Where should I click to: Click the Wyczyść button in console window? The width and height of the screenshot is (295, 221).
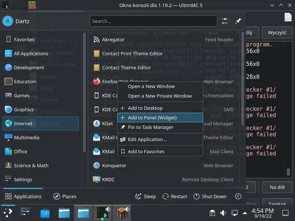click(277, 32)
